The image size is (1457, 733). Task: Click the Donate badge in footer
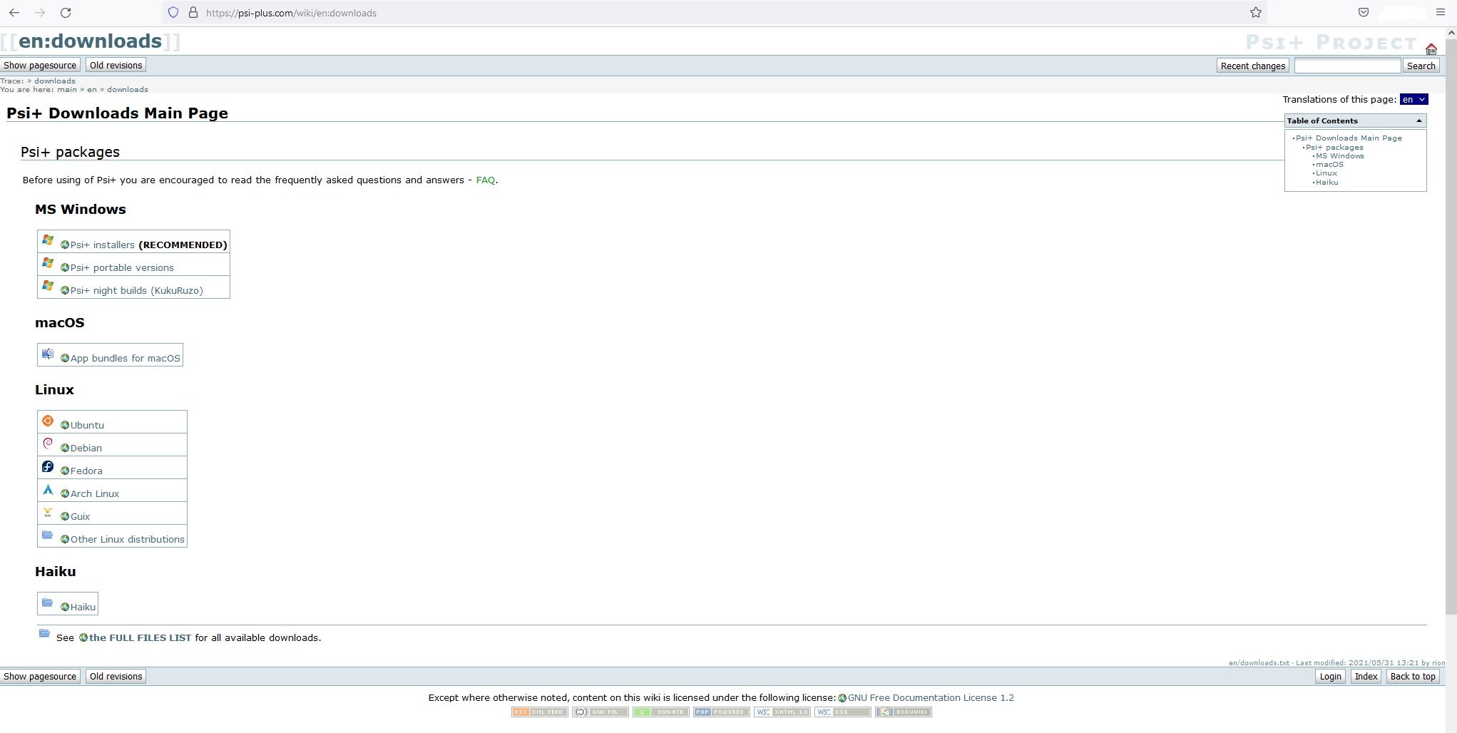tap(660, 712)
